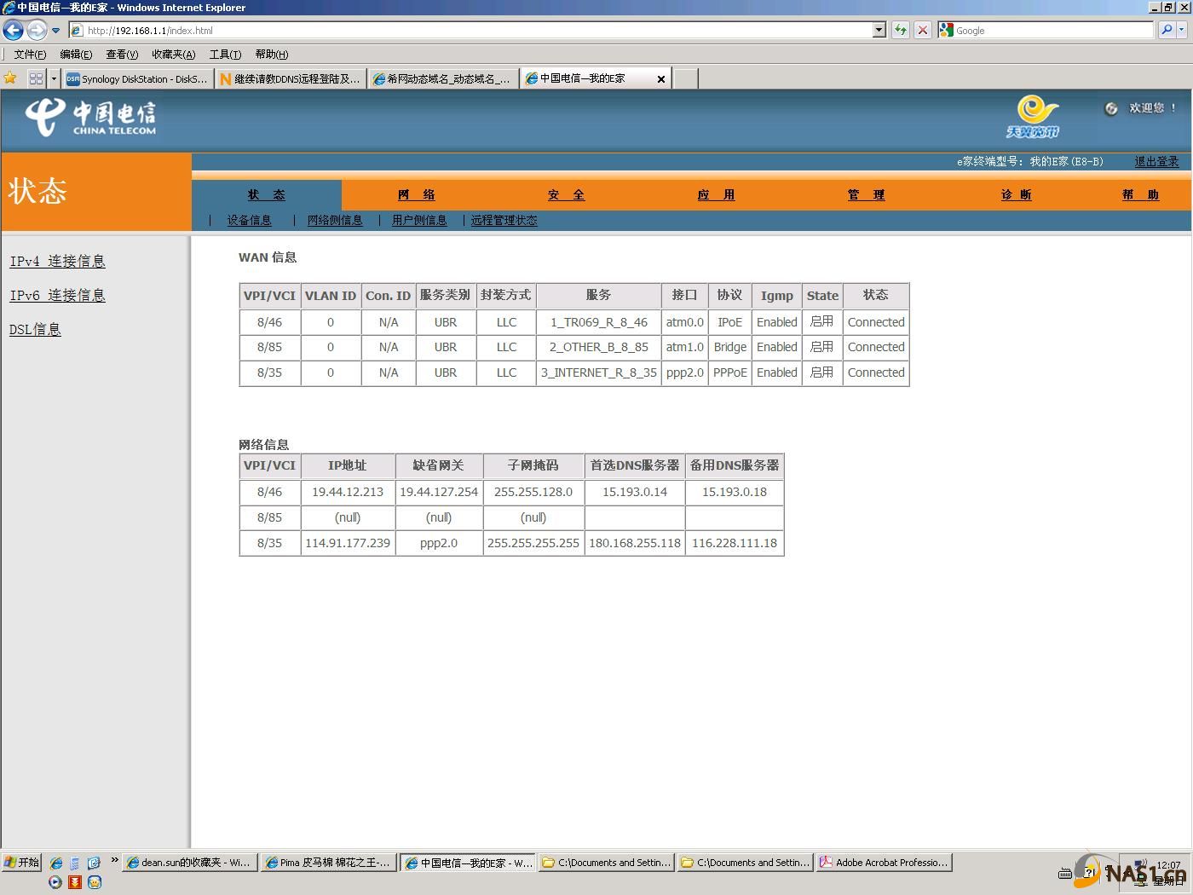
Task: Select IPv4 连接信息 in the sidebar
Action: coord(58,262)
